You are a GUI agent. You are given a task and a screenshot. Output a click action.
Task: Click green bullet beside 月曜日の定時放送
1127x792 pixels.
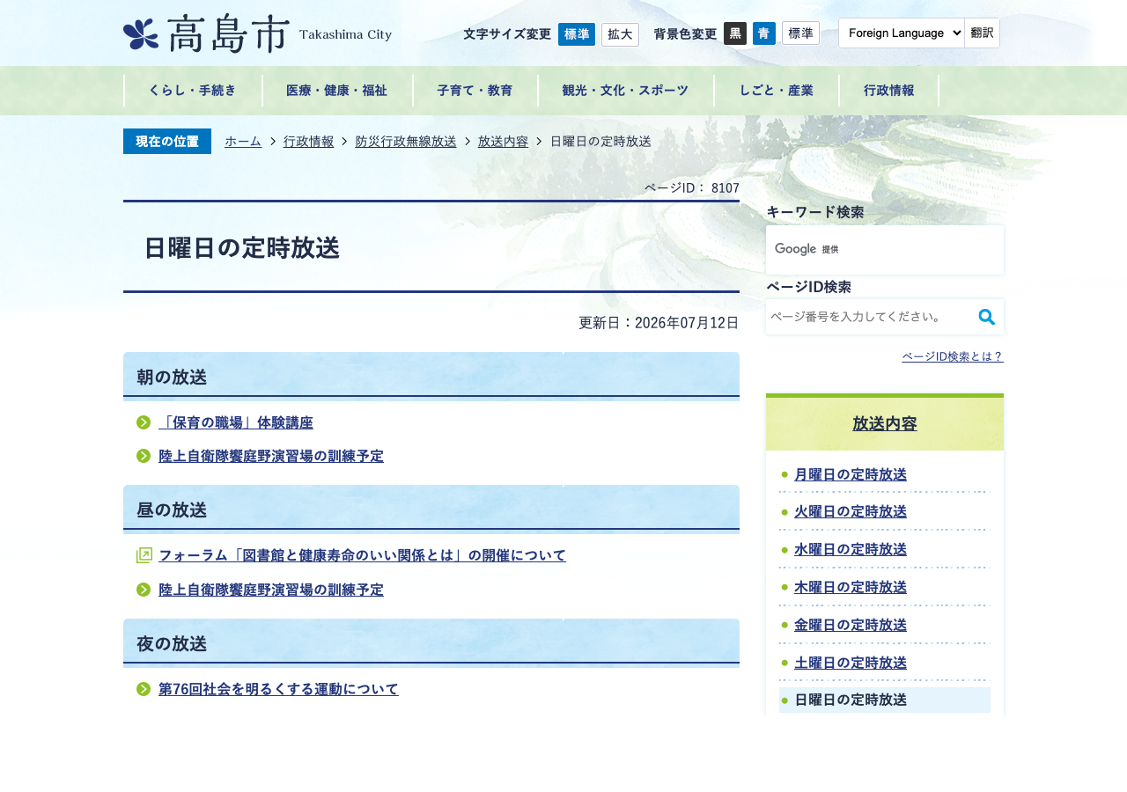pos(784,474)
